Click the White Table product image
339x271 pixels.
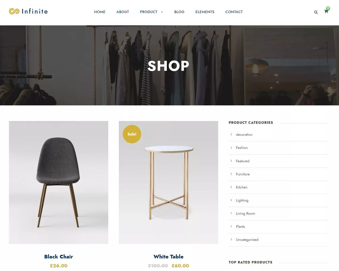coord(169,182)
